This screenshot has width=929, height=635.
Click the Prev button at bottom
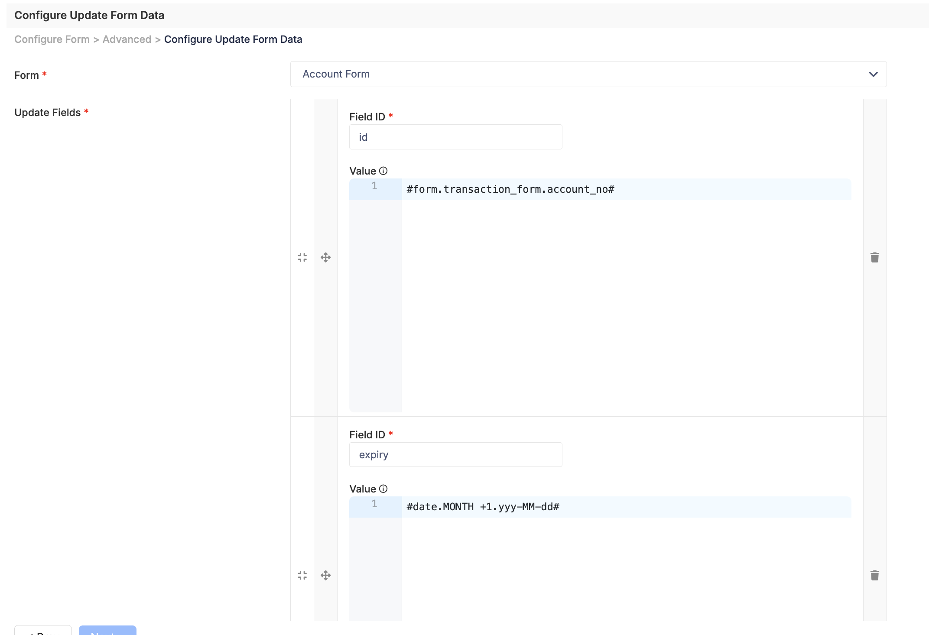pos(43,630)
